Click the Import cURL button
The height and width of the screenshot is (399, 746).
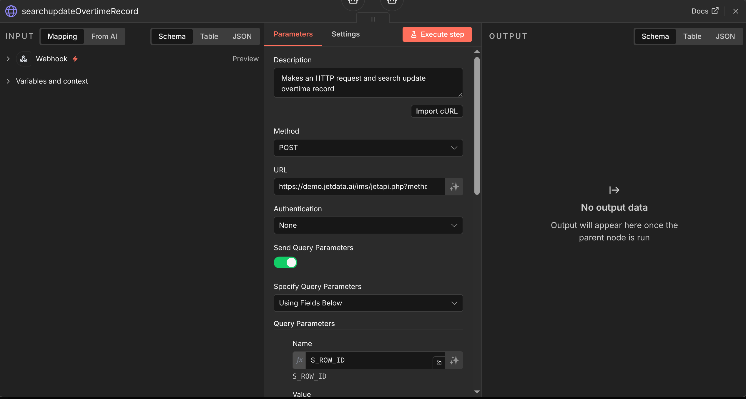click(436, 111)
